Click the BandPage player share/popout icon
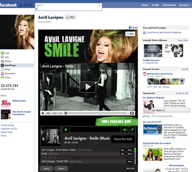192x172 pixels. point(132,130)
